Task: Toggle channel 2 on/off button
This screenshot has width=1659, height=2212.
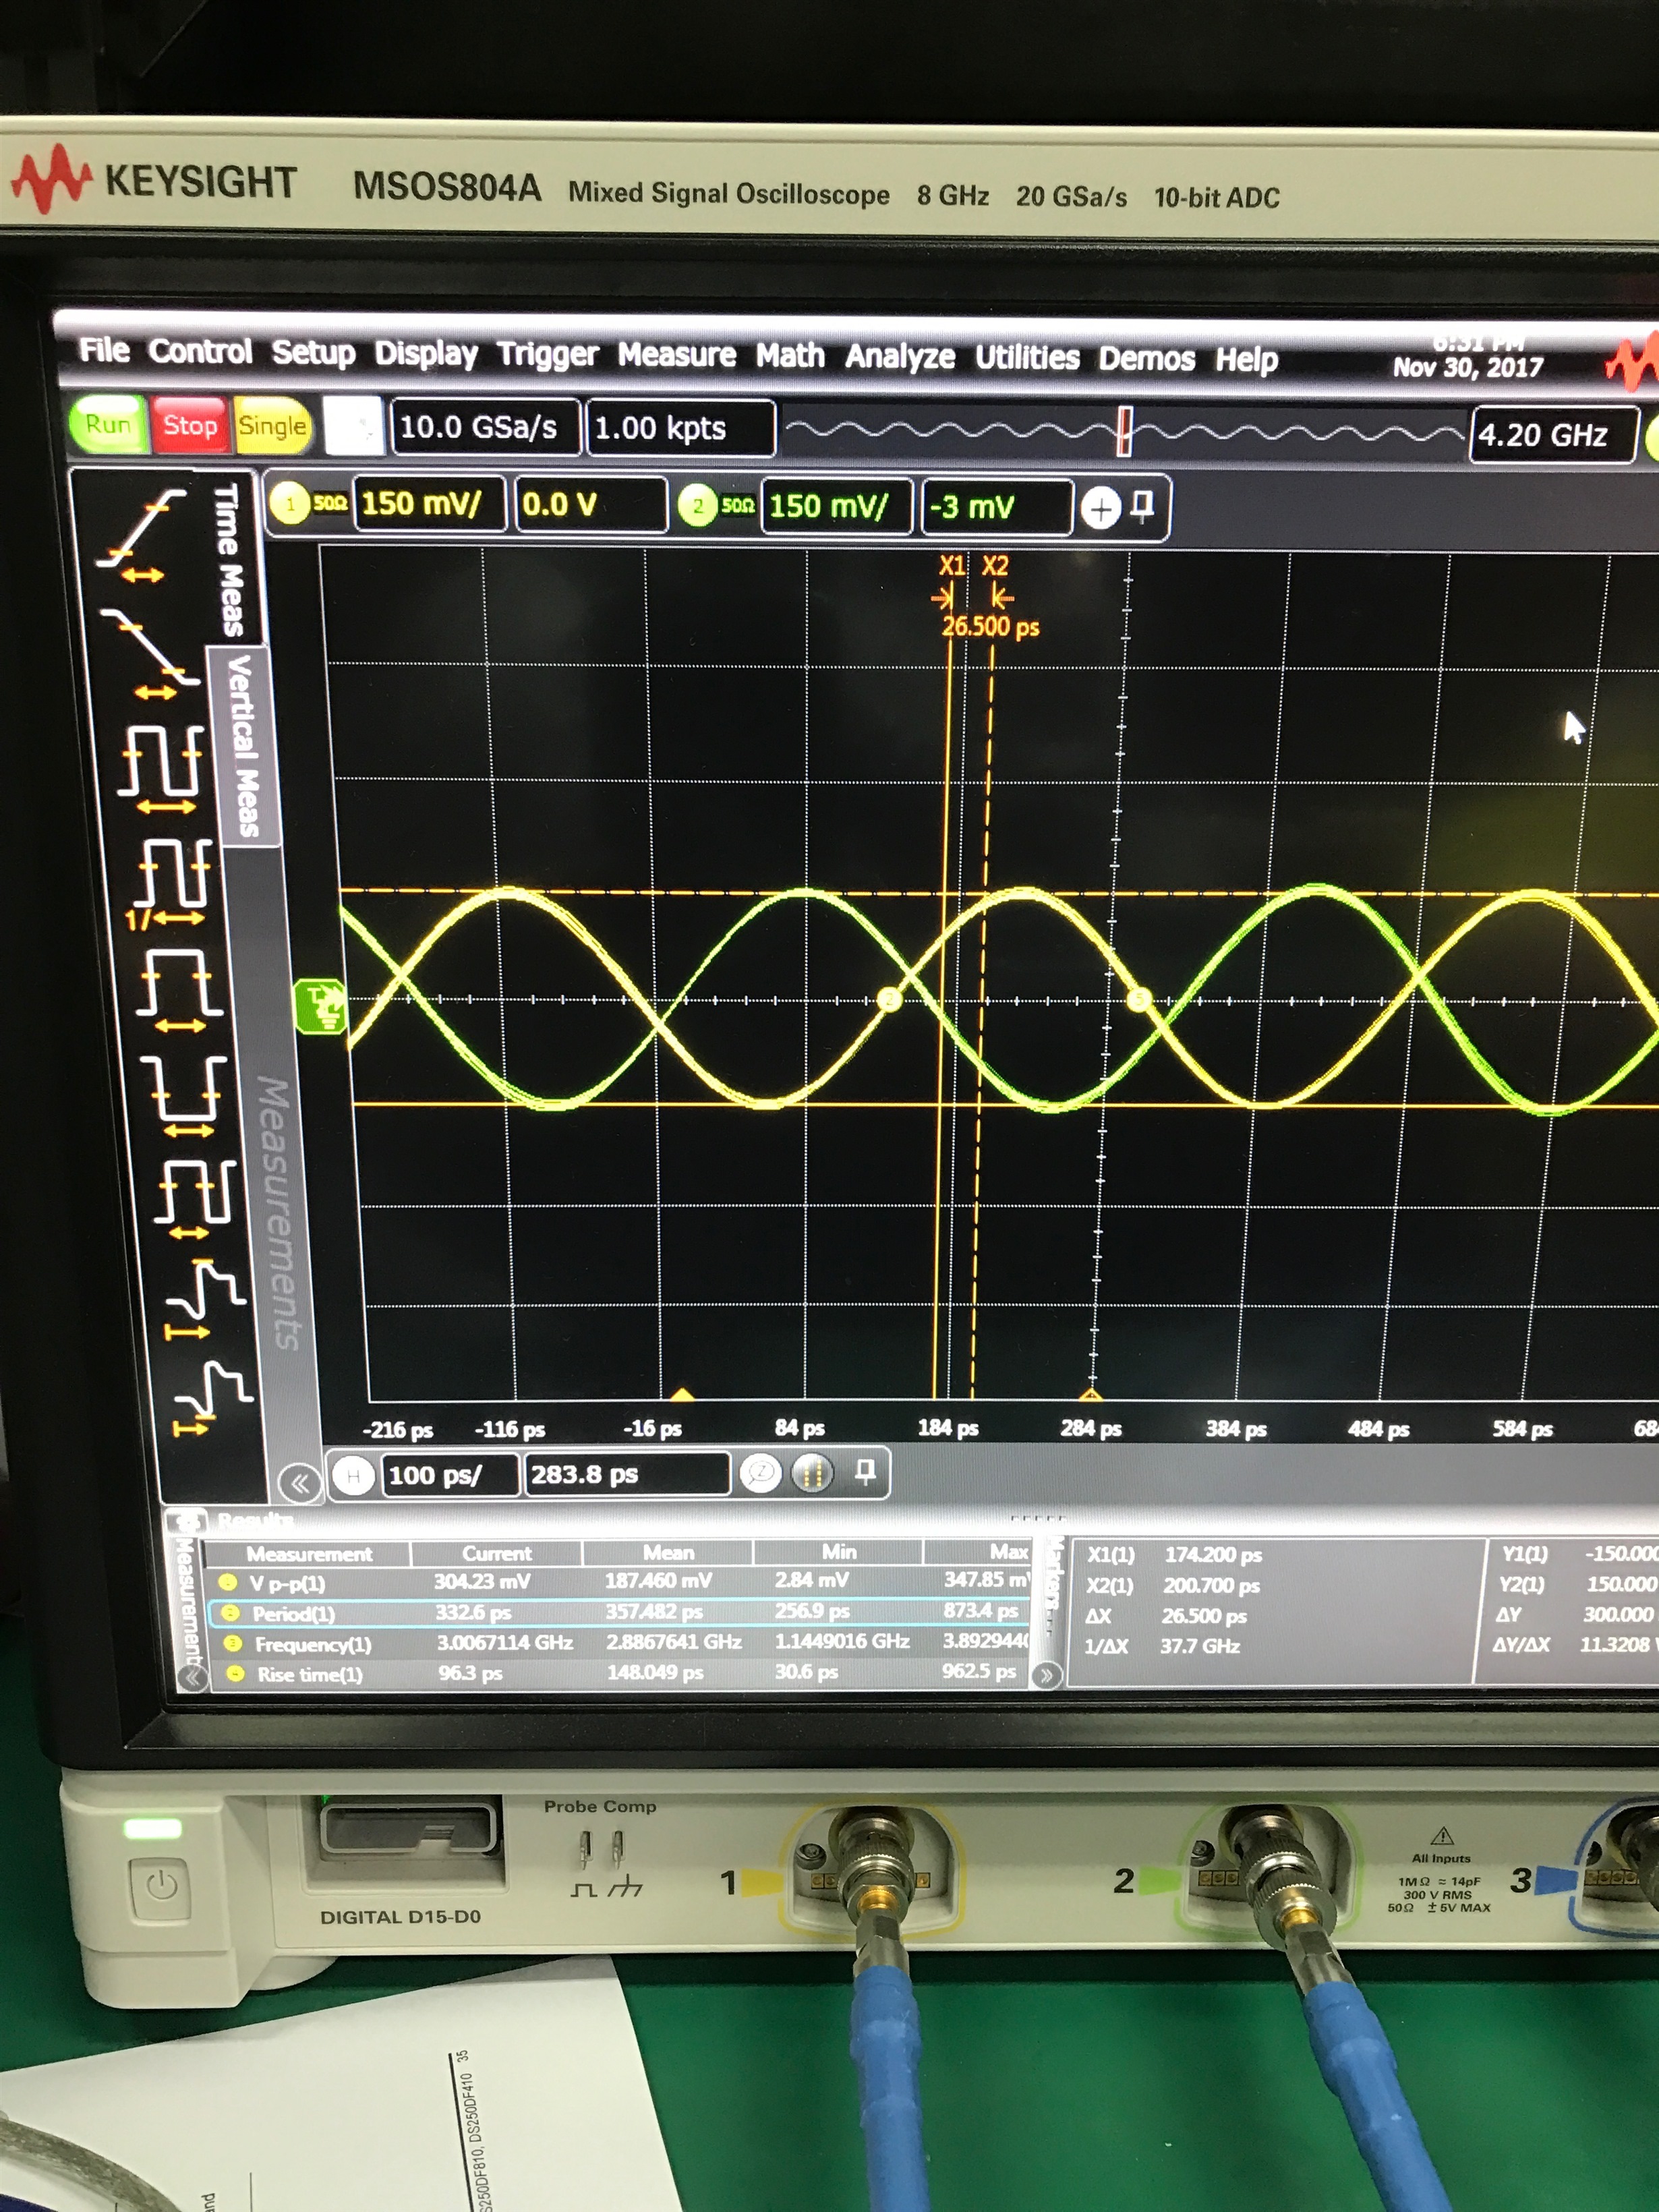Action: tap(698, 506)
